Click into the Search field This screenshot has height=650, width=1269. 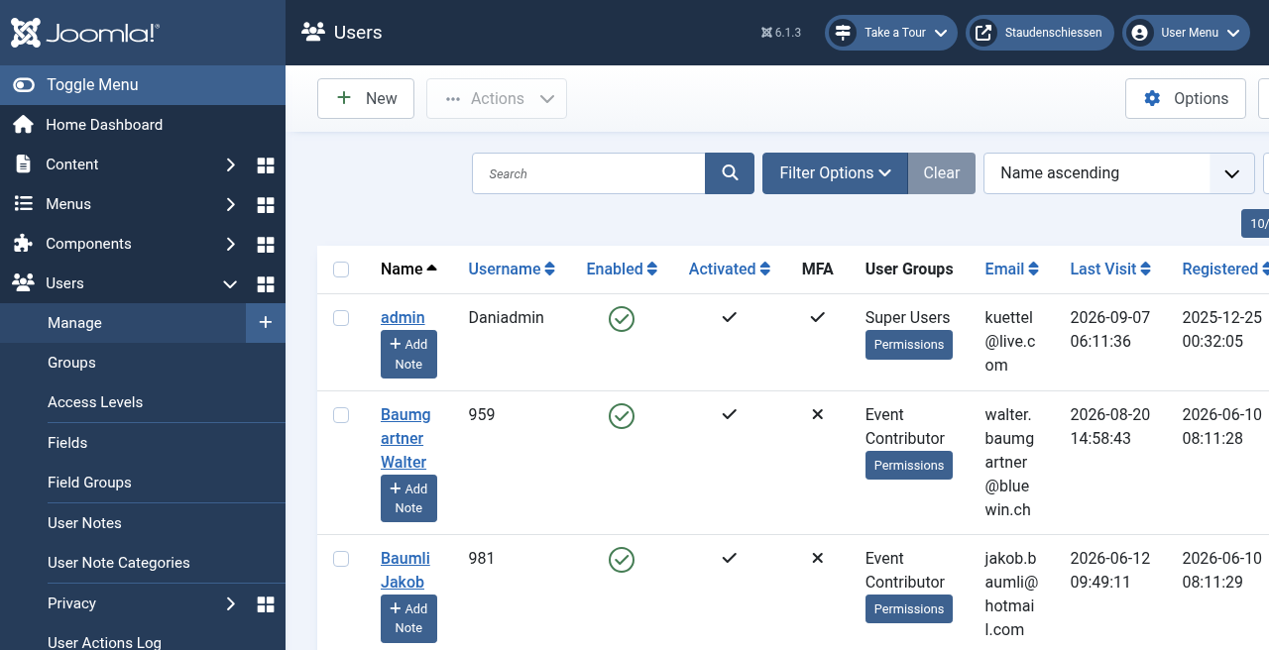589,173
